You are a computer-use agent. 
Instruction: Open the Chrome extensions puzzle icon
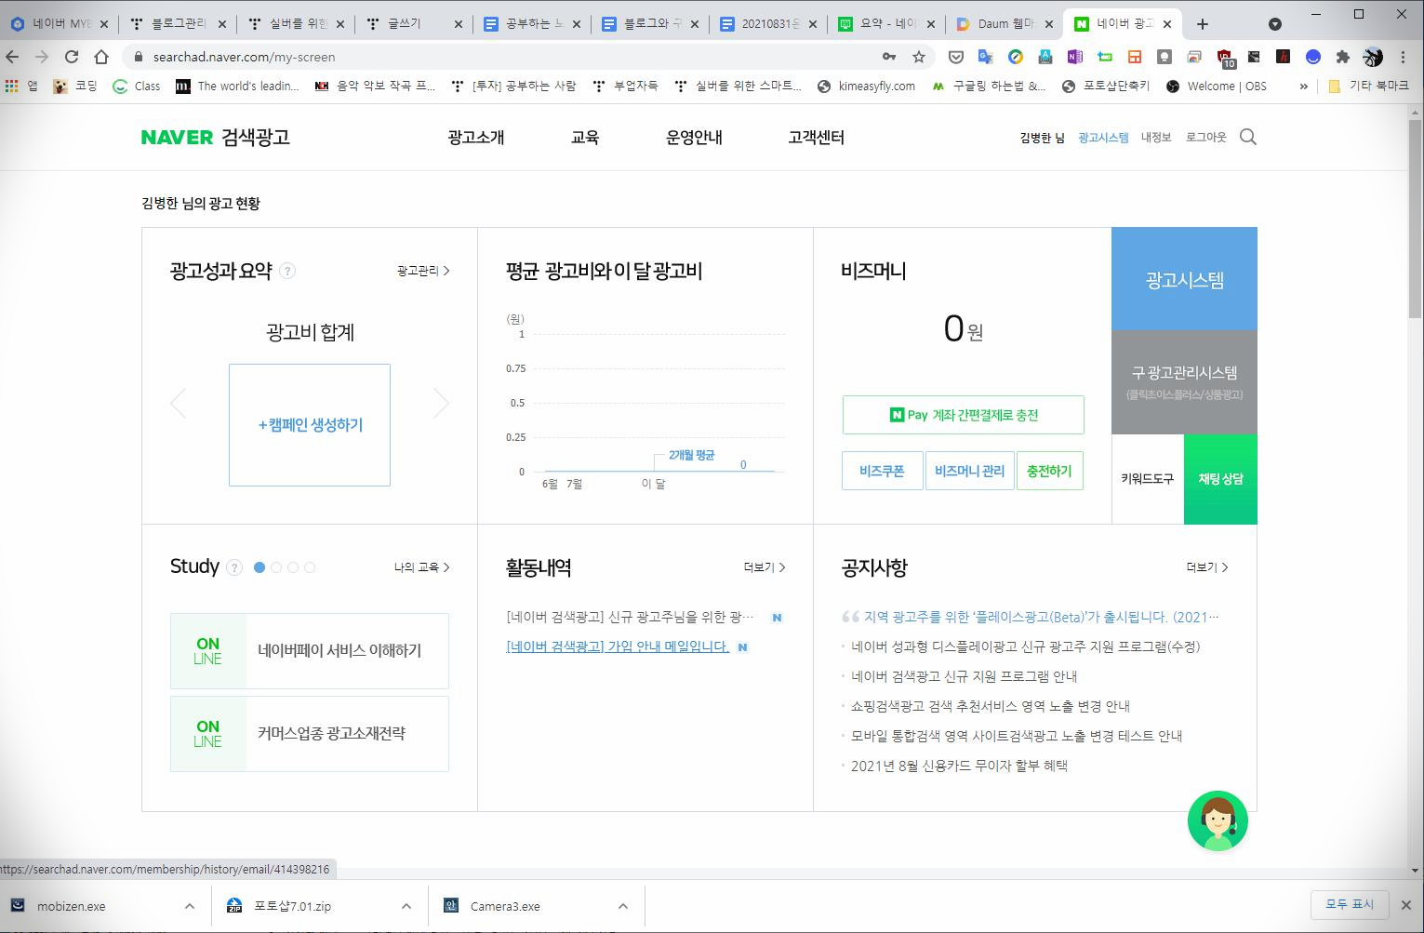click(x=1342, y=57)
